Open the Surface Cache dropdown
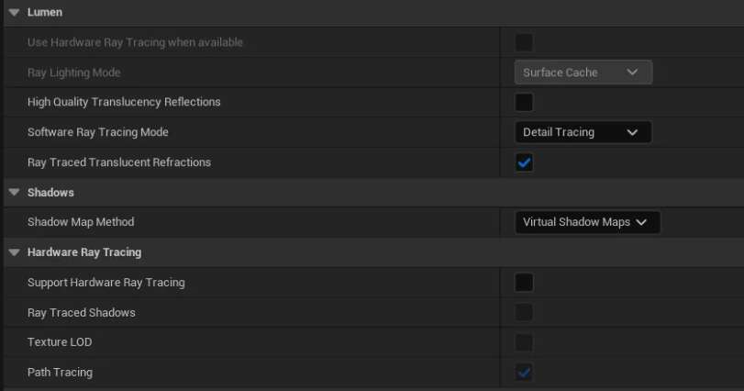Image resolution: width=744 pixels, height=391 pixels. (583, 73)
